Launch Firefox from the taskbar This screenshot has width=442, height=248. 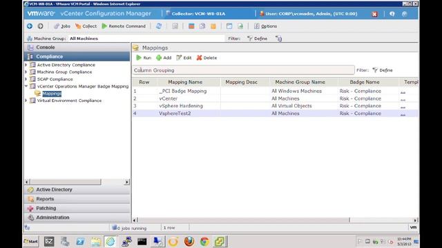[x=189, y=241]
